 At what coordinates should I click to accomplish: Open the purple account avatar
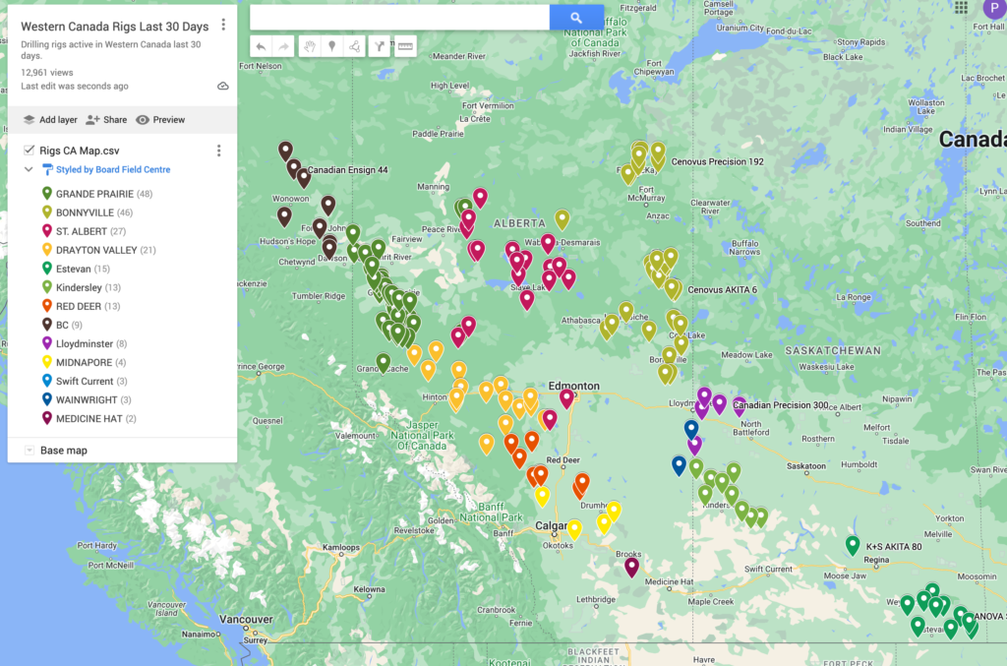pos(995,8)
